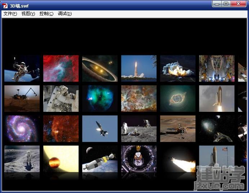Open the 调试(D) menu
The height and width of the screenshot is (193, 249).
(65, 14)
